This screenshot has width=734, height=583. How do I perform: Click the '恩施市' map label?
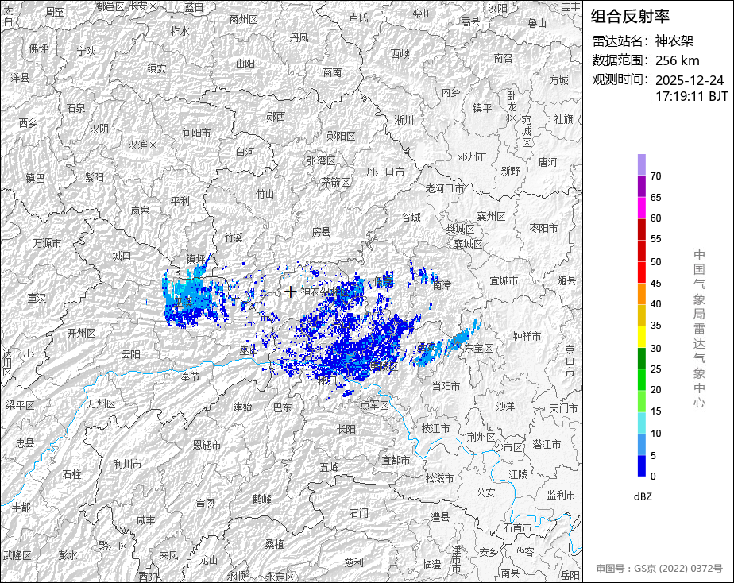tap(207, 445)
